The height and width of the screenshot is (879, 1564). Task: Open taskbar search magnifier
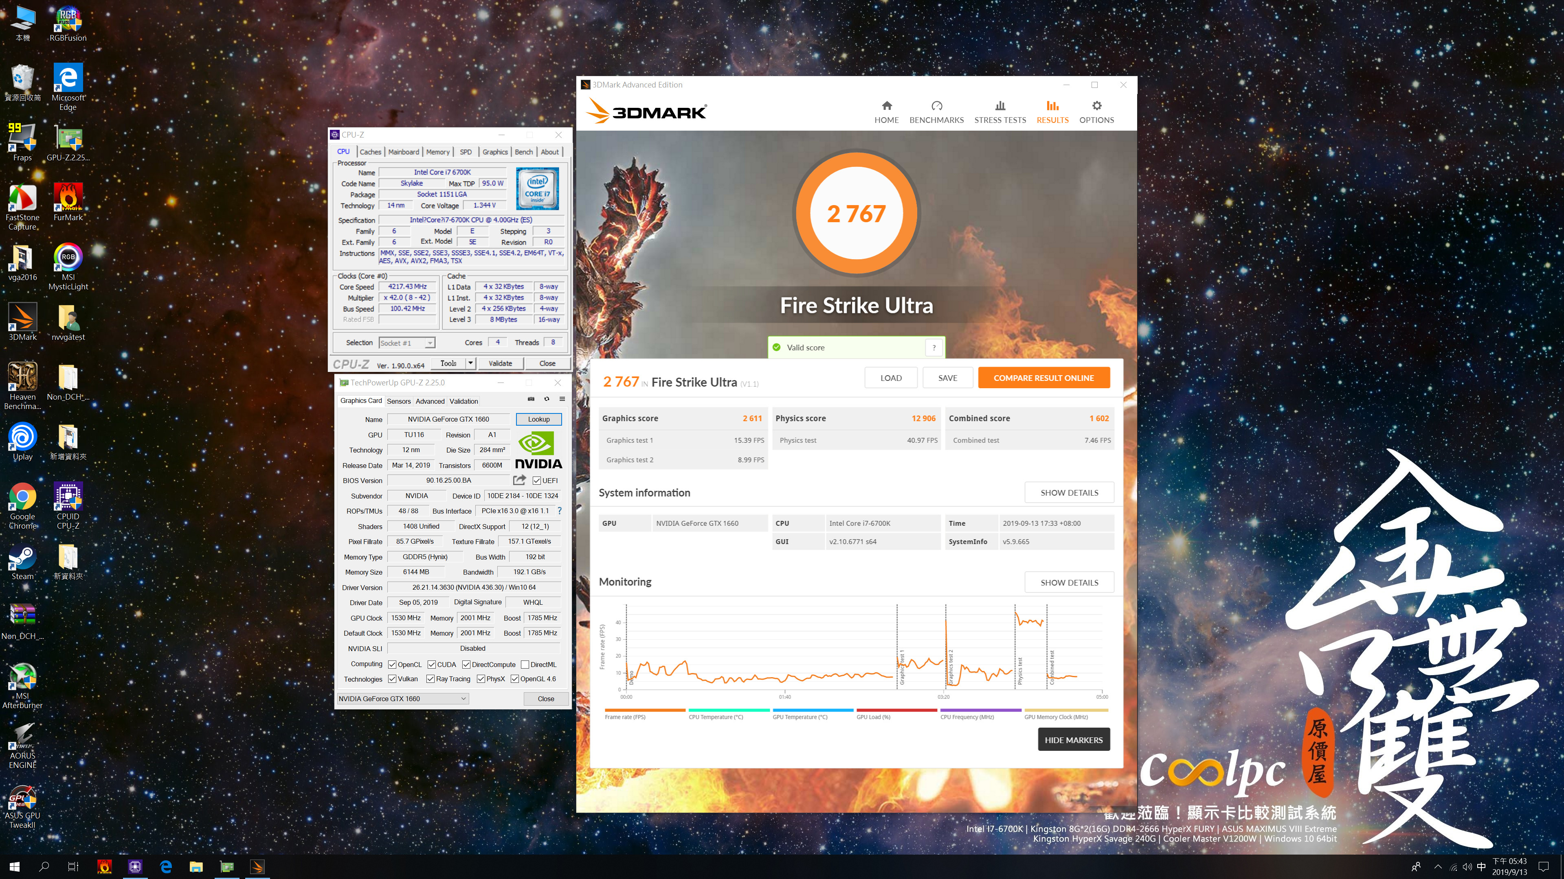[44, 867]
